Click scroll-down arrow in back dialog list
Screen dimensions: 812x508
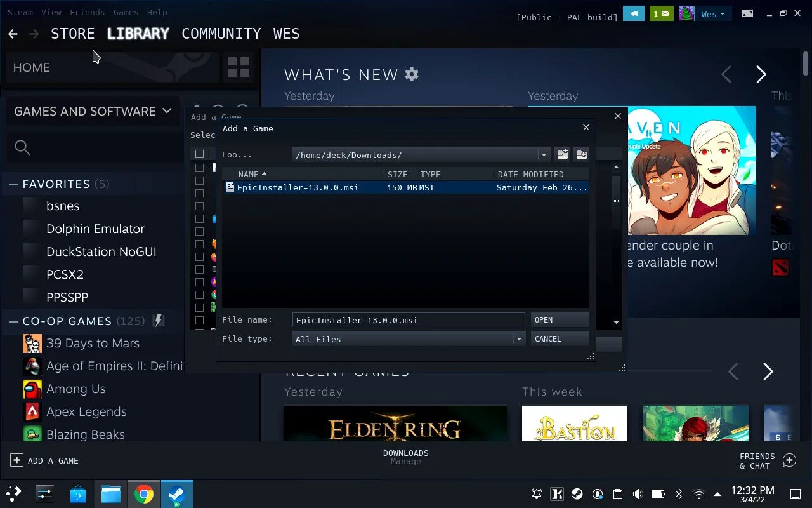(x=616, y=323)
